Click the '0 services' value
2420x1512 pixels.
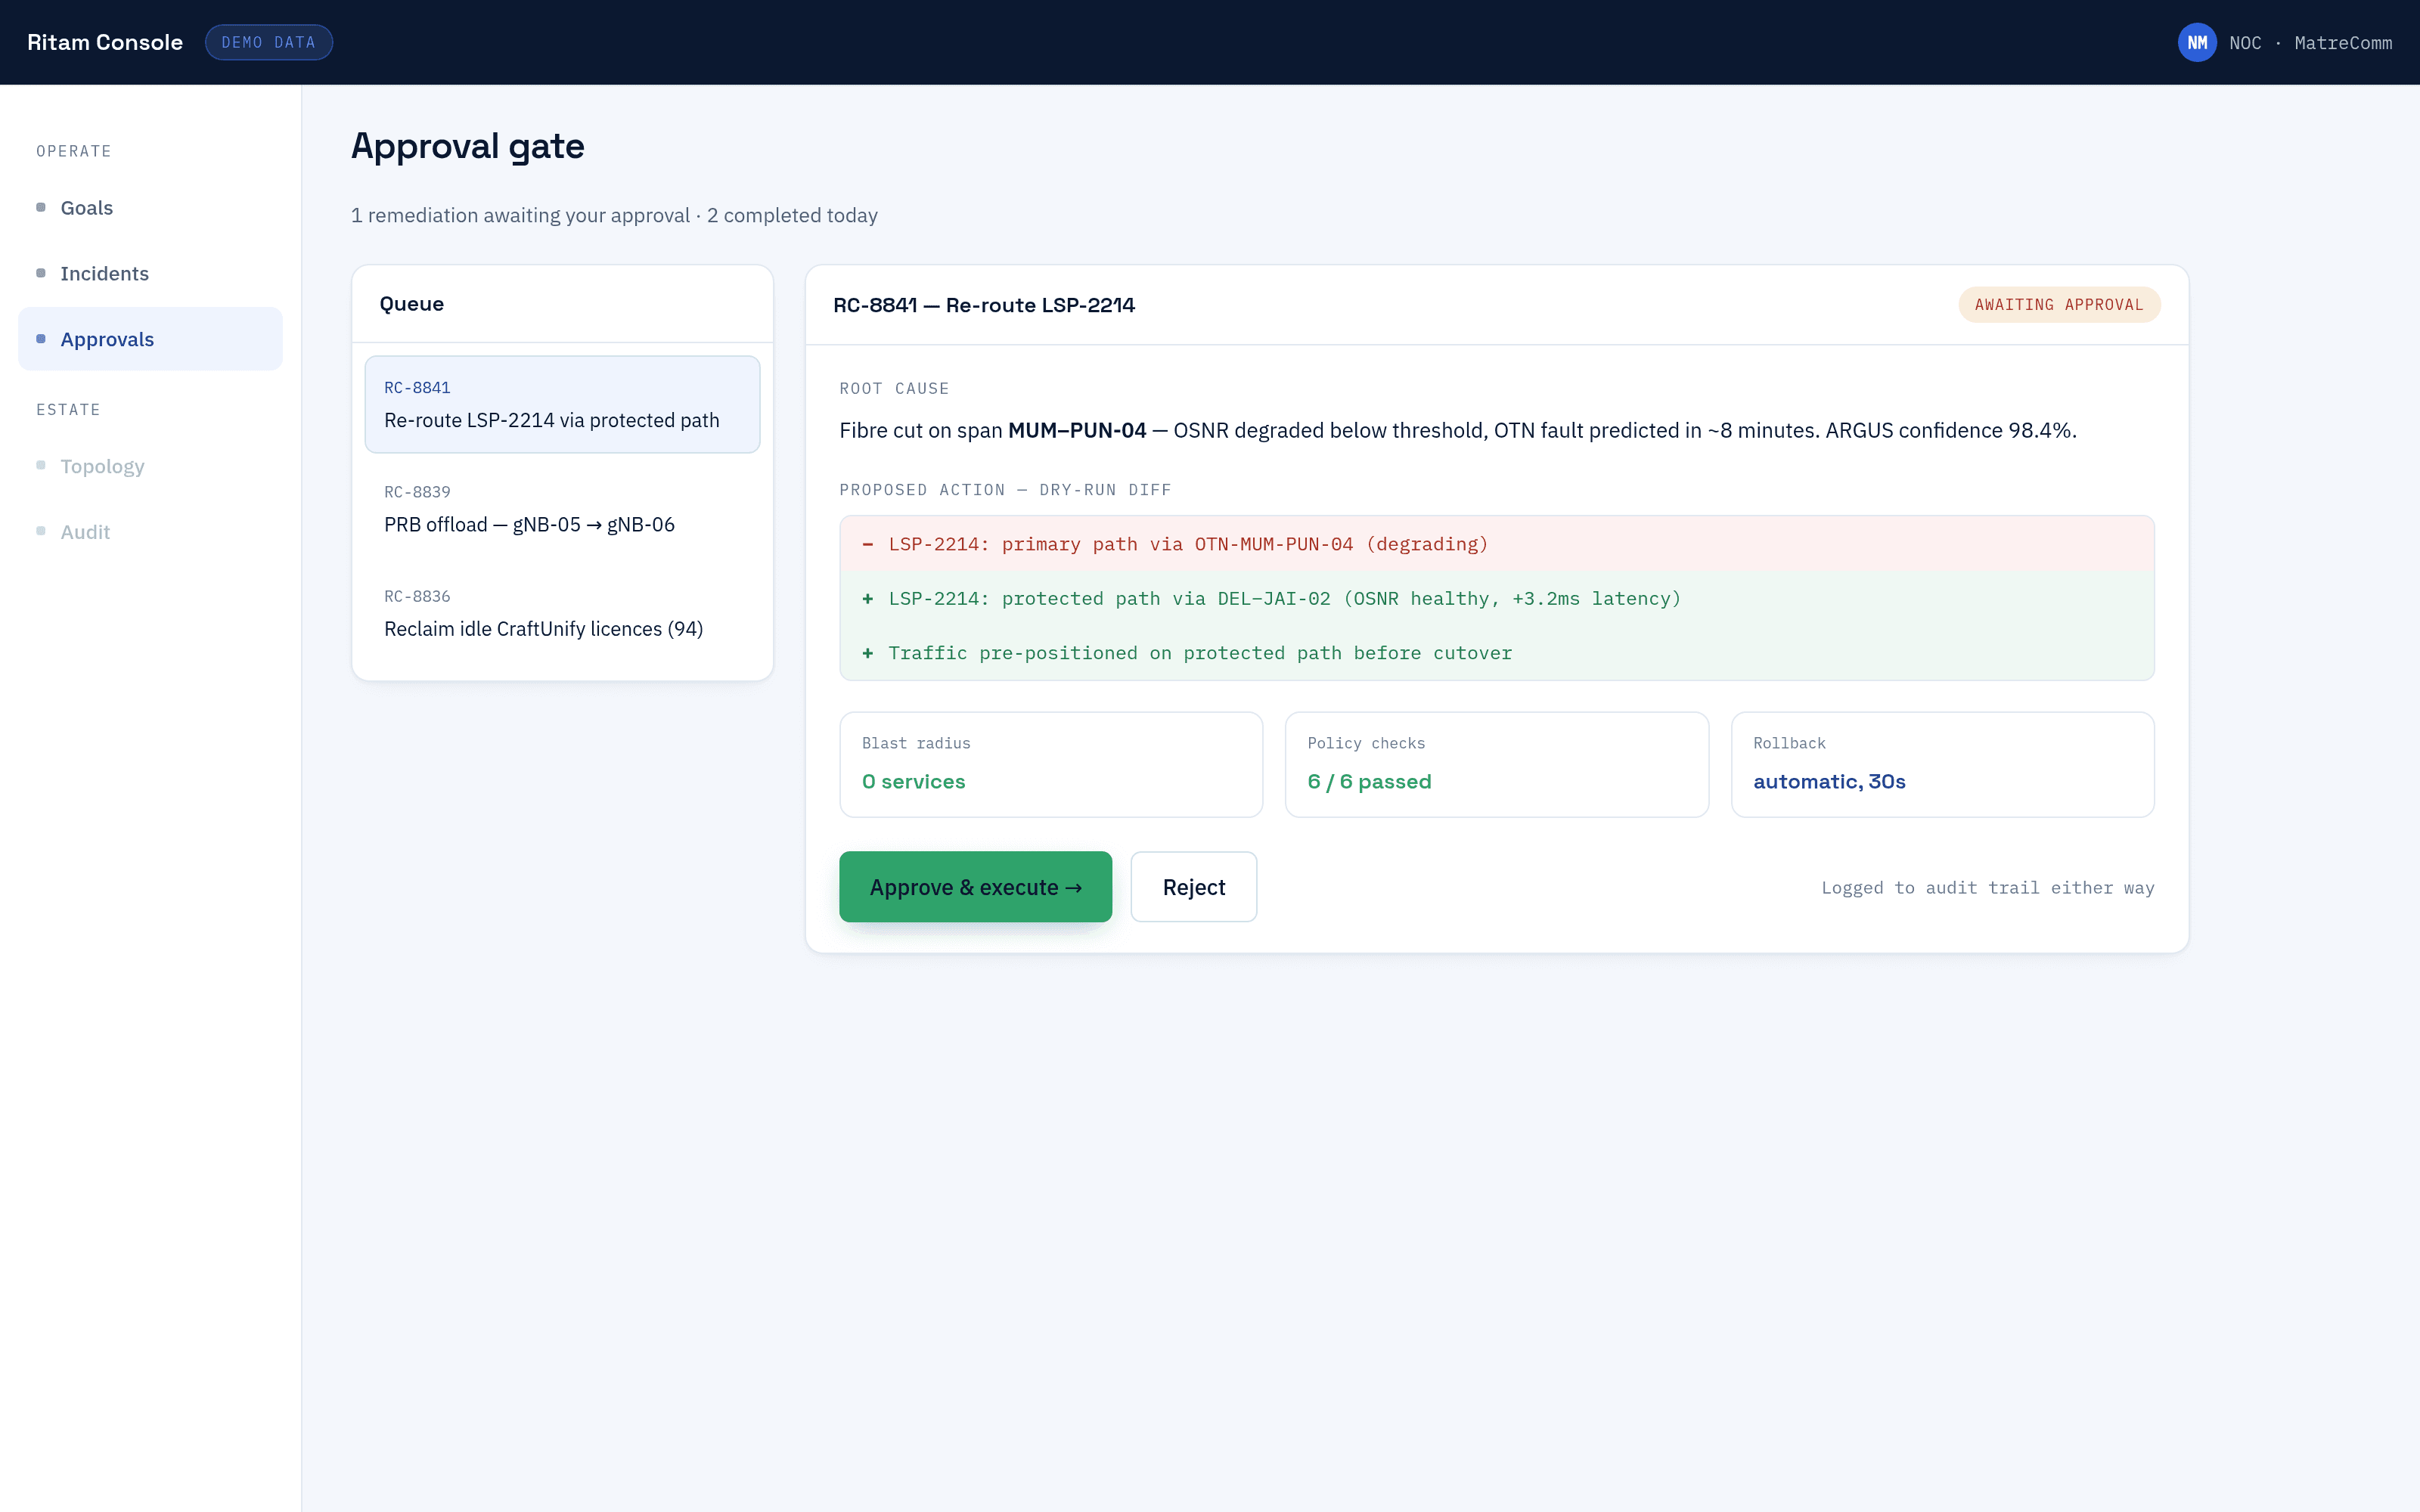click(913, 782)
